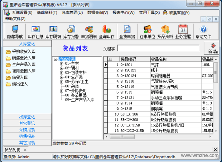222x162 pixels.
Task: Click the 关键字 search input field
Action: (158, 48)
